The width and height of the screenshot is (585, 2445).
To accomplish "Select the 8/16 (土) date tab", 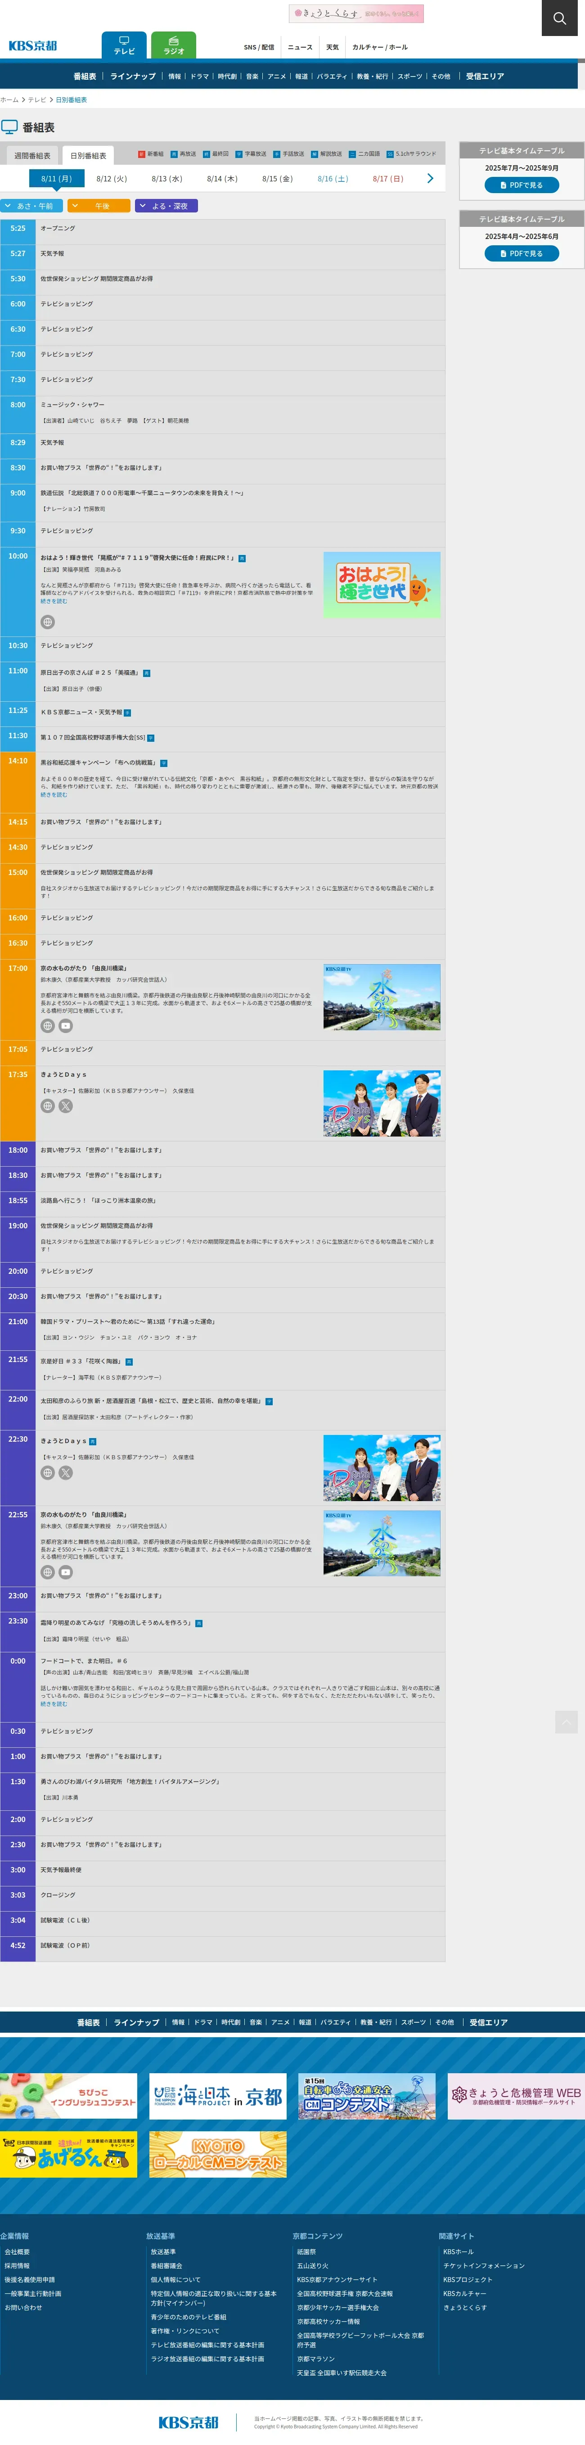I will tap(333, 178).
